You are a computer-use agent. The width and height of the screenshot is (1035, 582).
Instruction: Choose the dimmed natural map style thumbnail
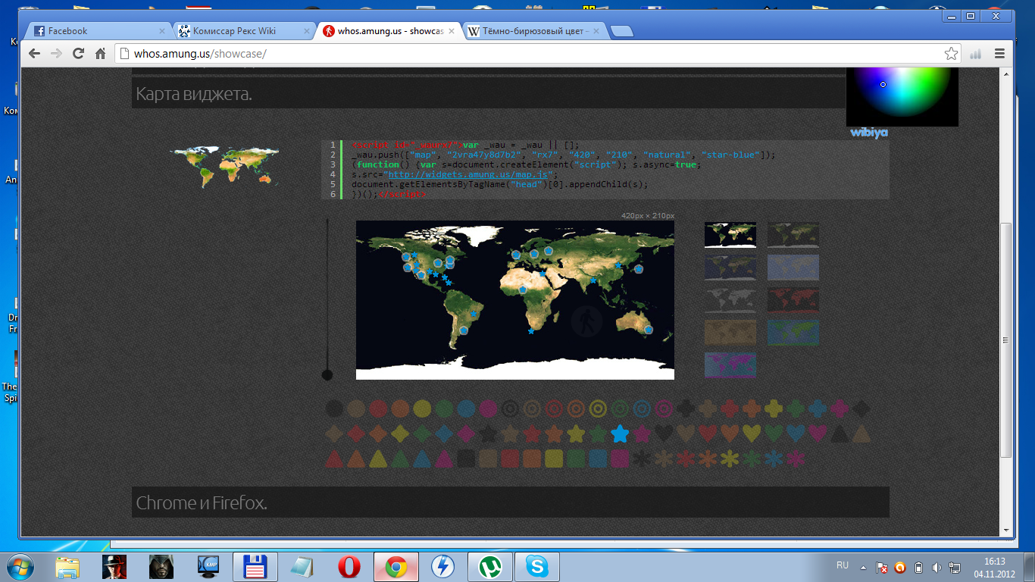coord(793,235)
